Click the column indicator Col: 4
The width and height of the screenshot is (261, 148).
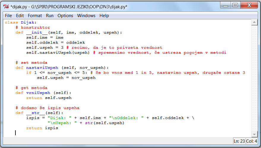[x=251, y=141]
